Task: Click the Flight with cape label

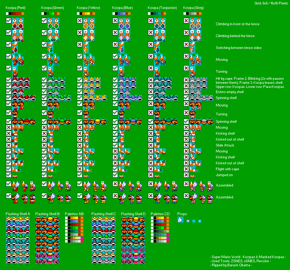Action: pos(227,169)
